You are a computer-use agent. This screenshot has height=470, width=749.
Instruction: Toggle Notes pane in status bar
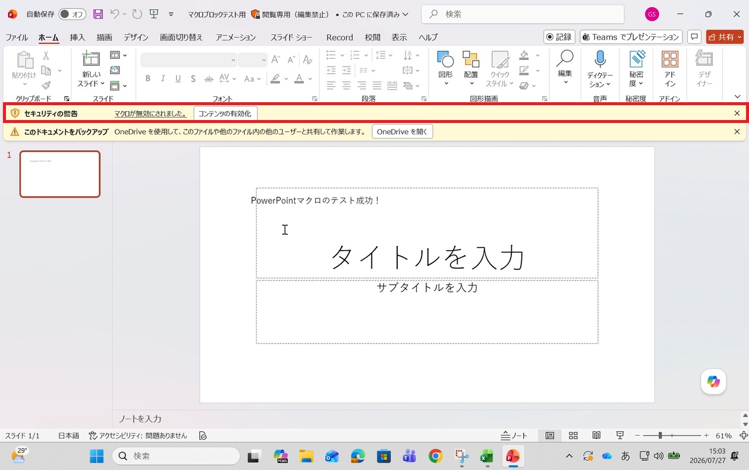[514, 436]
